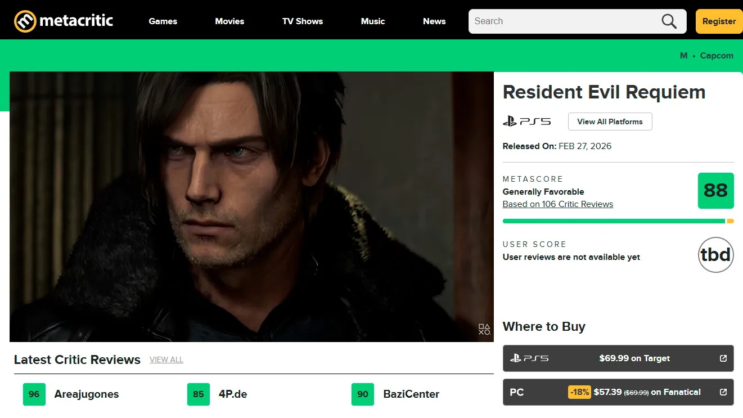The width and height of the screenshot is (743, 418).
Task: Open the BaziCenter review
Action: [411, 394]
